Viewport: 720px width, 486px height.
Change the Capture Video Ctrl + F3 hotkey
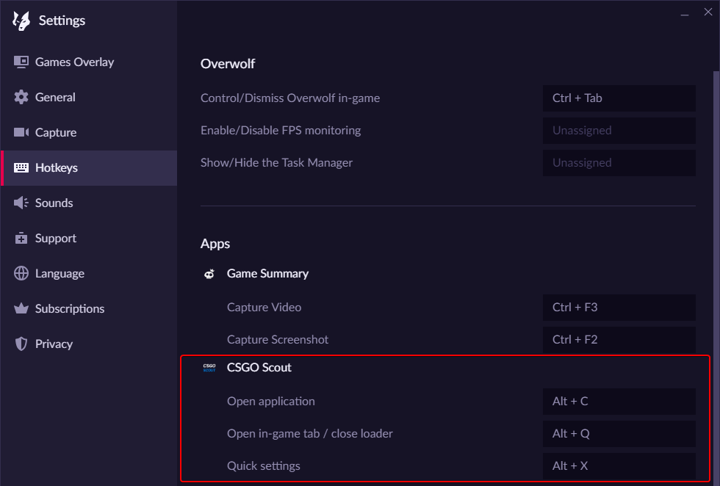tap(619, 308)
